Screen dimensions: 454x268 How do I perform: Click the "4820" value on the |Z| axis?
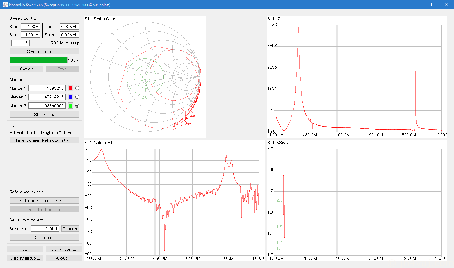[272, 24]
